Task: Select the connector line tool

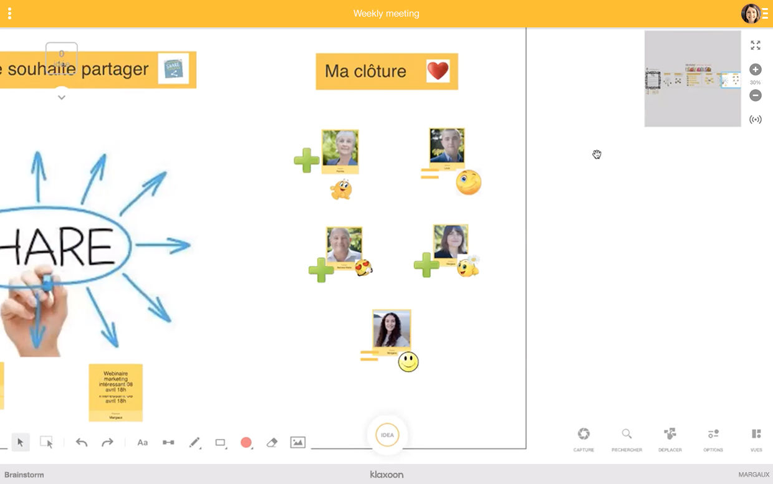Action: coord(168,442)
